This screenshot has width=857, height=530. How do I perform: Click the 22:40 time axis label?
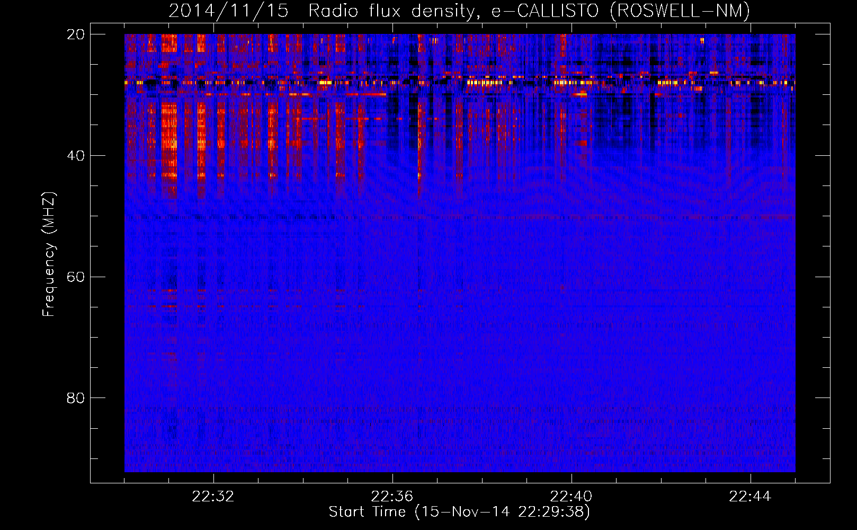[571, 497]
